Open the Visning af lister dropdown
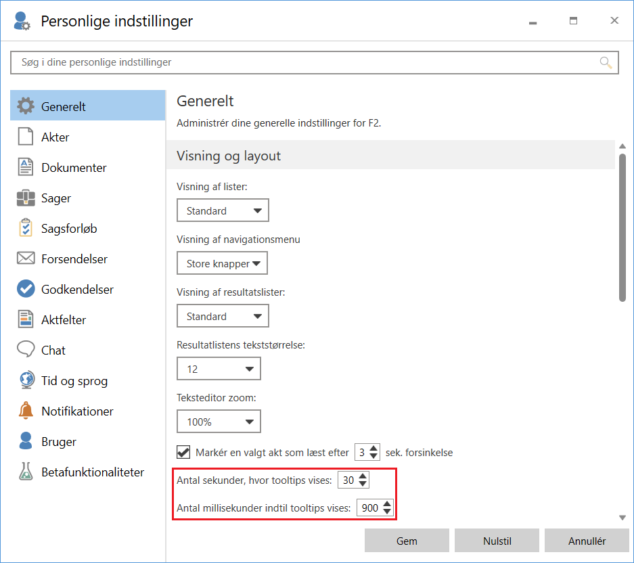The image size is (634, 563). (x=223, y=210)
